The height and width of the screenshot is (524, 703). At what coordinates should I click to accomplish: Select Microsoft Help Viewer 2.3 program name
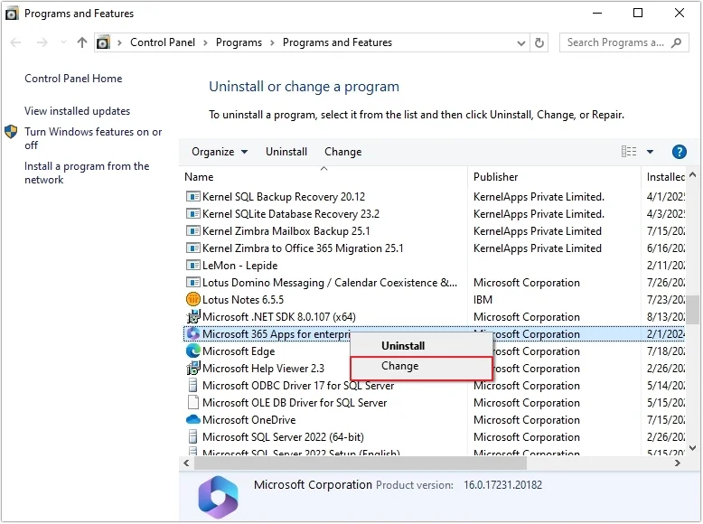[x=263, y=369]
